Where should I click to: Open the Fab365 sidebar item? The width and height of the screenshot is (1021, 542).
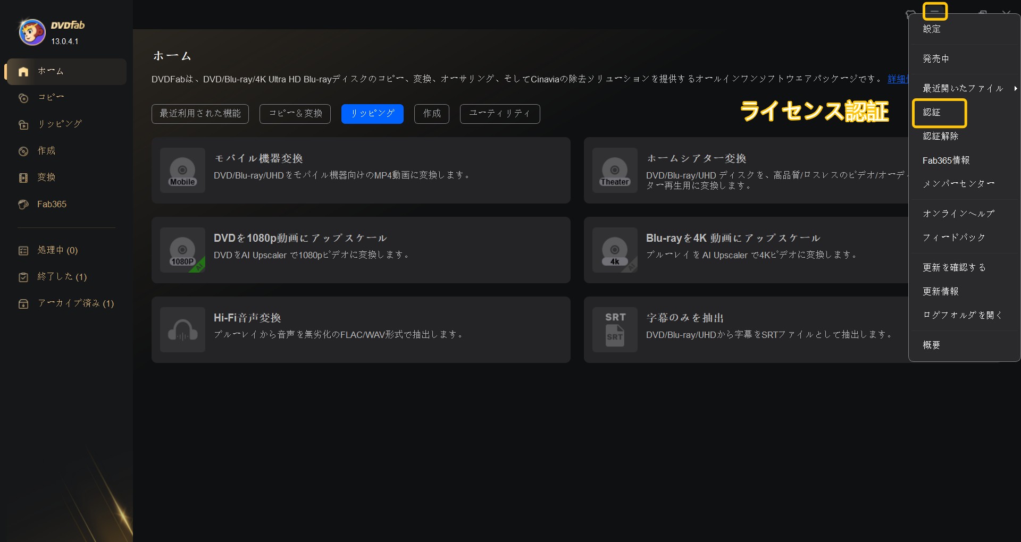click(x=66, y=205)
